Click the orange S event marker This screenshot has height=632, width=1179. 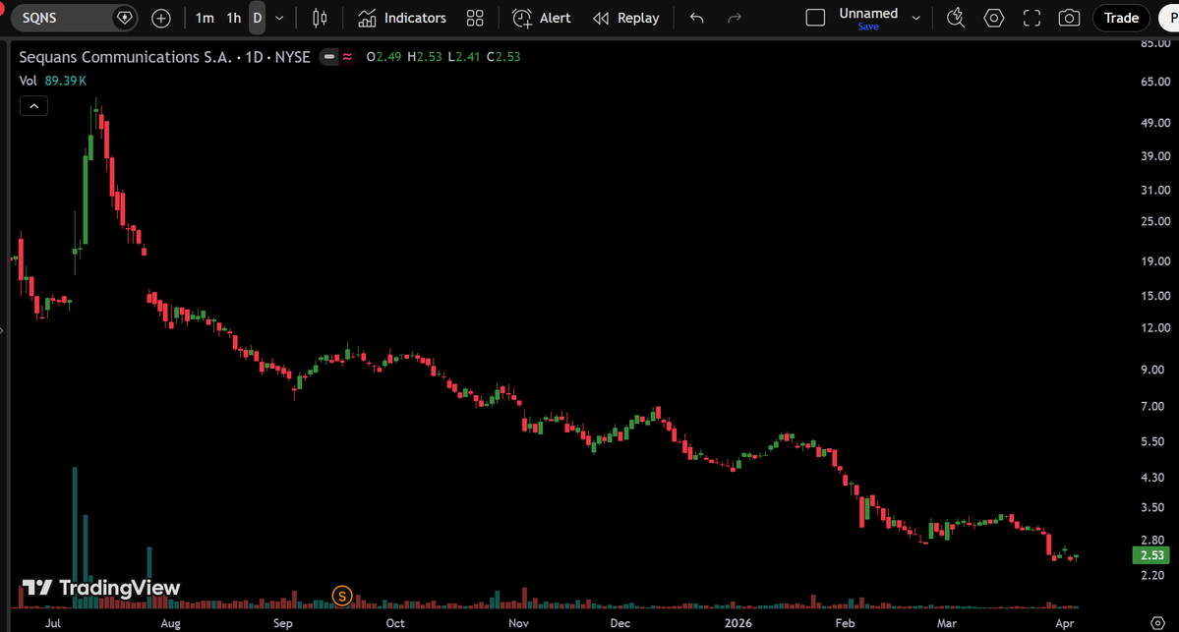pos(342,597)
